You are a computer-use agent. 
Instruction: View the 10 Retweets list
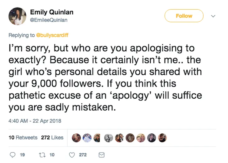coord(23,137)
